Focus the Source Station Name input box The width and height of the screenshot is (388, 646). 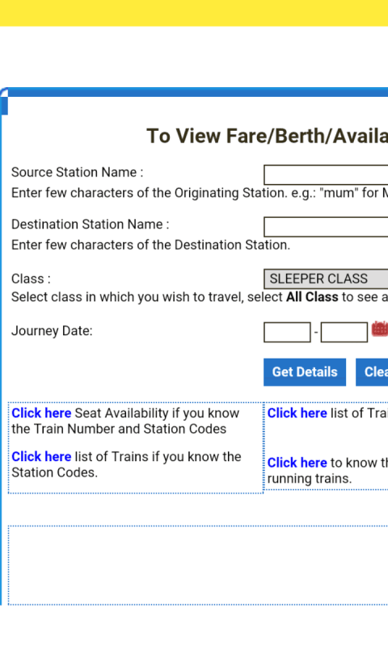point(326,175)
